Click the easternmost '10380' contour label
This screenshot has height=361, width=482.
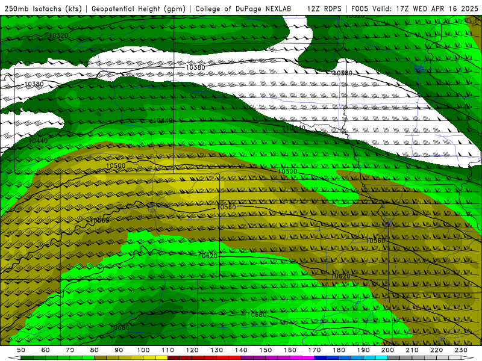[342, 73]
